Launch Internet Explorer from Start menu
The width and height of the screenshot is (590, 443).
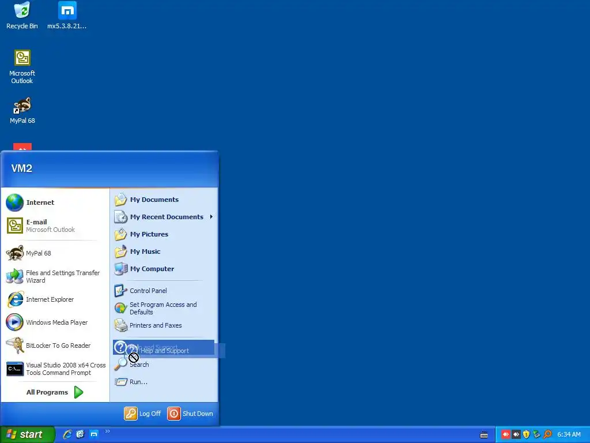click(55, 299)
